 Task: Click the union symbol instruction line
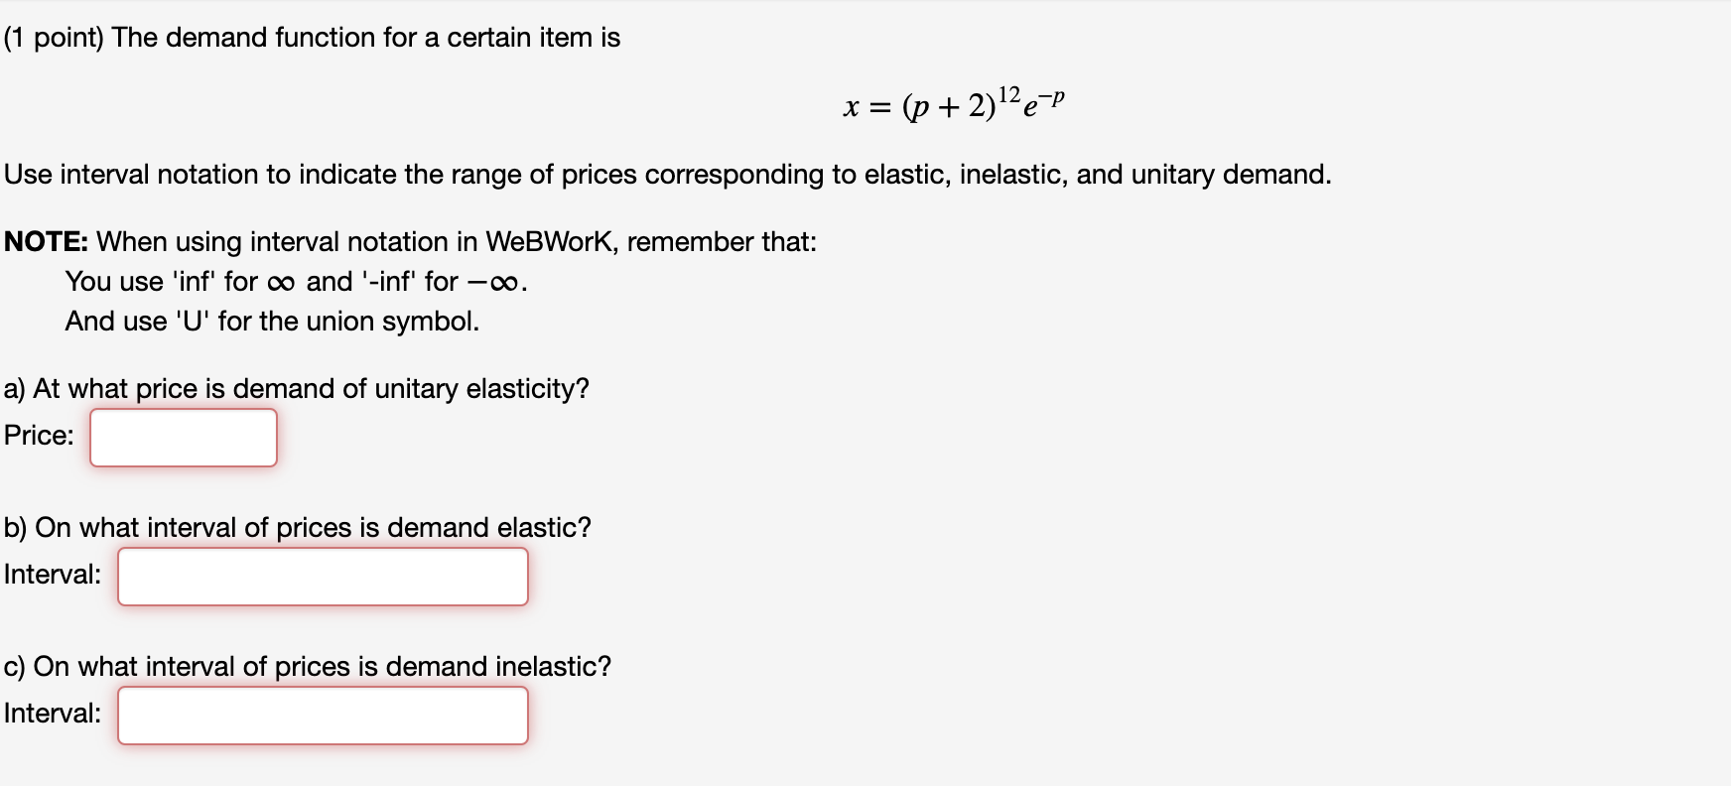(272, 321)
